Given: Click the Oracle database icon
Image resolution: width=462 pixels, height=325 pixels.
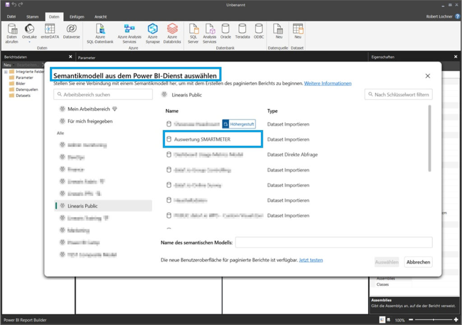Looking at the screenshot, I should point(226,32).
